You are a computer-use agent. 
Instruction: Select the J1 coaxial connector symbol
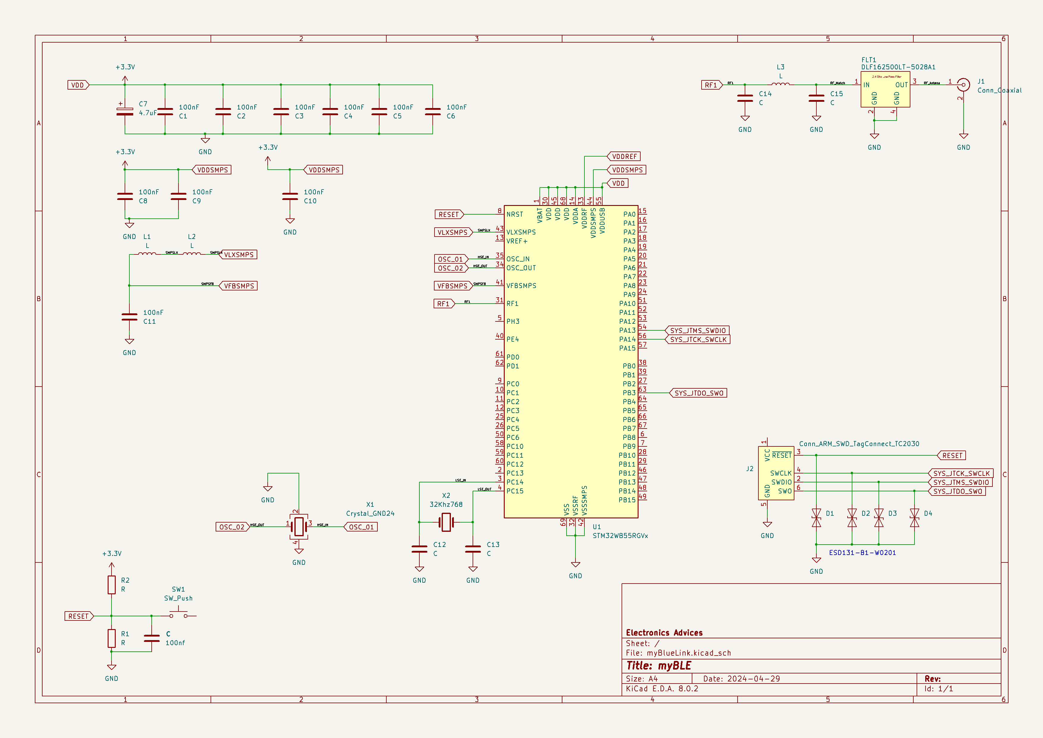point(963,85)
